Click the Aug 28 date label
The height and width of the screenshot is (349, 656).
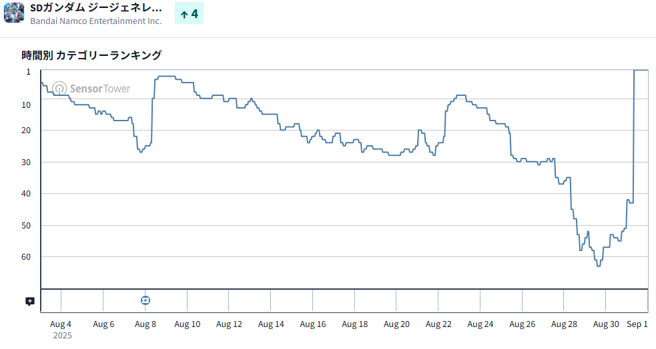tap(565, 324)
